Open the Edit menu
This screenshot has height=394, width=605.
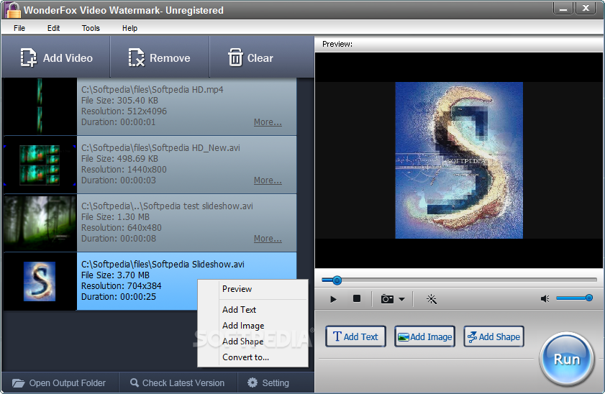(54, 28)
